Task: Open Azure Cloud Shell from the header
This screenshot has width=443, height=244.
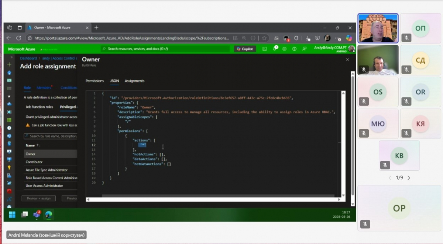Action: tap(265, 49)
